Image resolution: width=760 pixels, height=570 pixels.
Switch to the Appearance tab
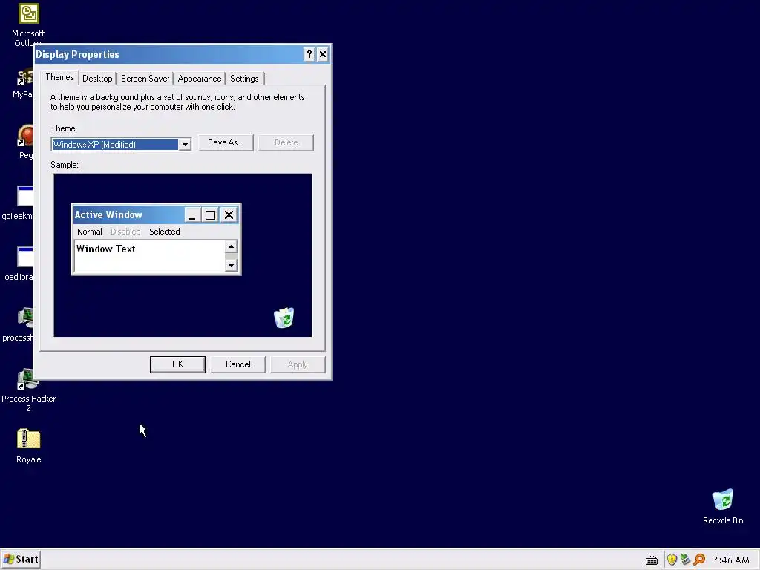coord(199,79)
